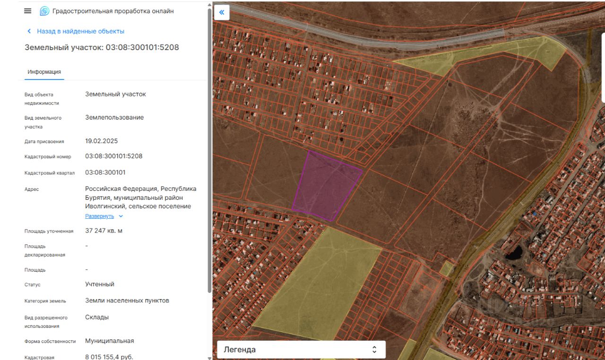
Task: Expand the address with 'Развернуть' link
Action: (99, 216)
